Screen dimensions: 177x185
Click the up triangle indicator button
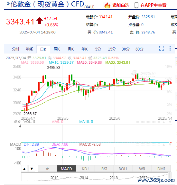[x=24, y=169]
